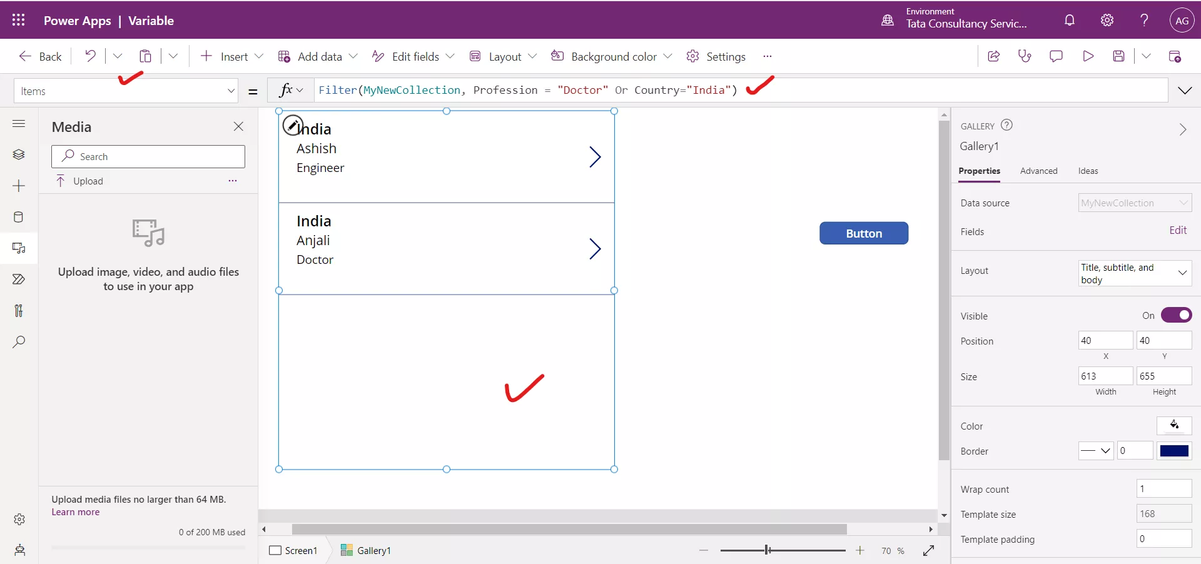1201x564 pixels.
Task: Save the app with the save icon
Action: click(1120, 56)
